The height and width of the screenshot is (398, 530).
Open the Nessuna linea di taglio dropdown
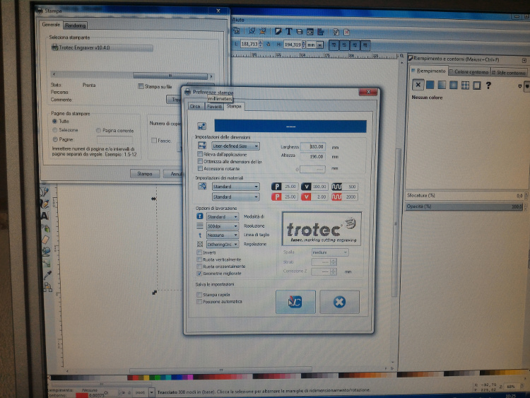pos(223,235)
